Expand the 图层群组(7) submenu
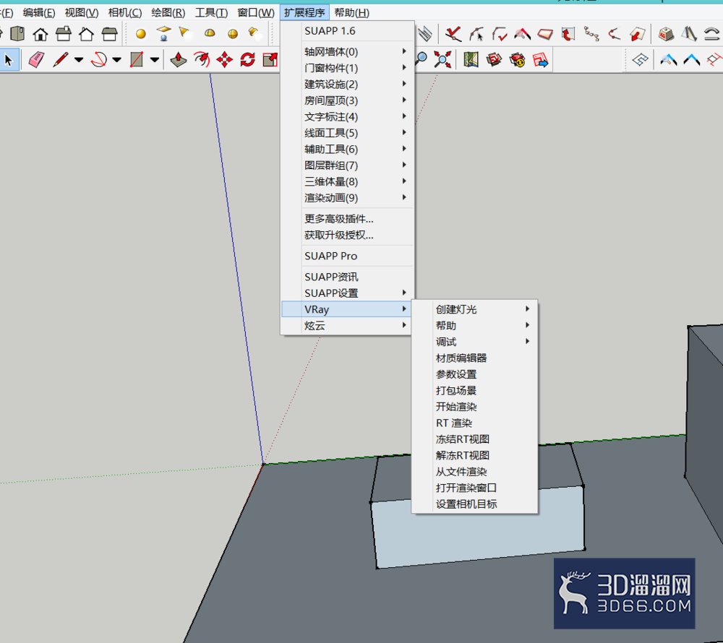723x643 pixels. coord(347,165)
